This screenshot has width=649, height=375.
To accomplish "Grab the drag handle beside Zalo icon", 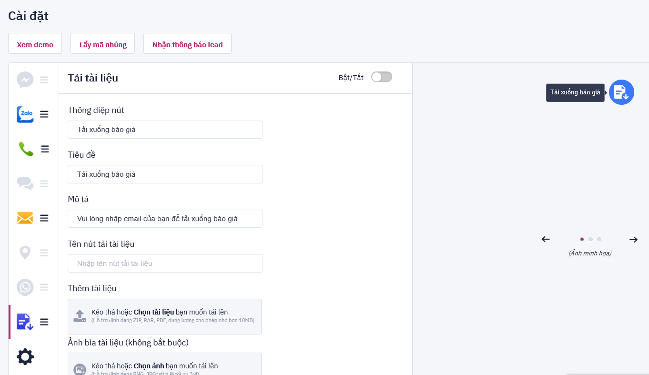I will point(44,114).
